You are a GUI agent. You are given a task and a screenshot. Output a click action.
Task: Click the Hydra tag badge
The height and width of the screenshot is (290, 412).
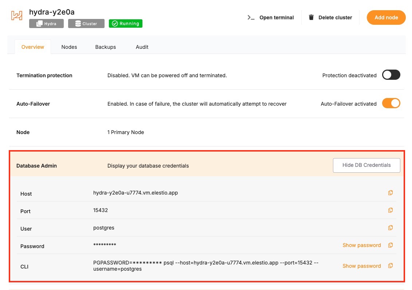[47, 24]
